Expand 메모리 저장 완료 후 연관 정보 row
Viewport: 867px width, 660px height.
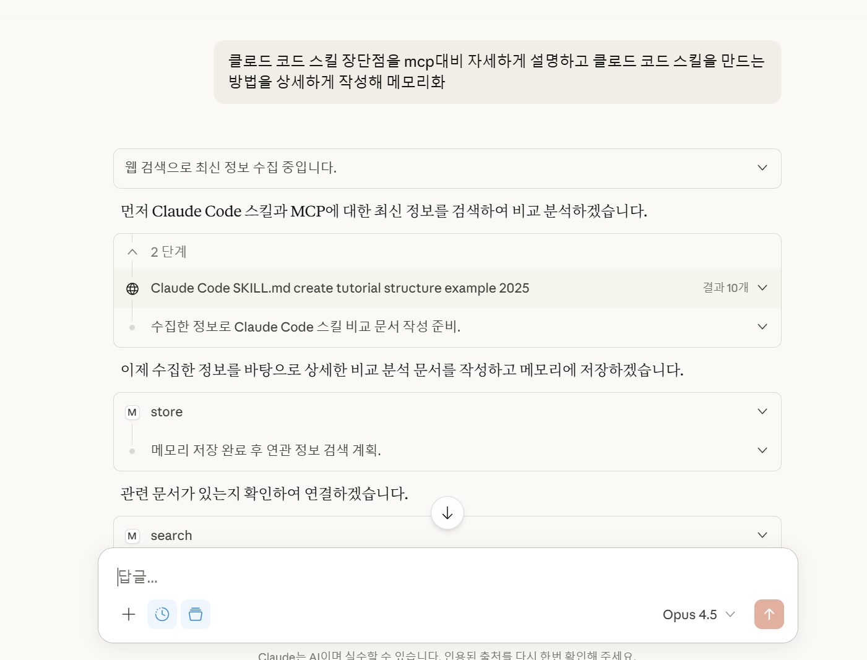[762, 450]
